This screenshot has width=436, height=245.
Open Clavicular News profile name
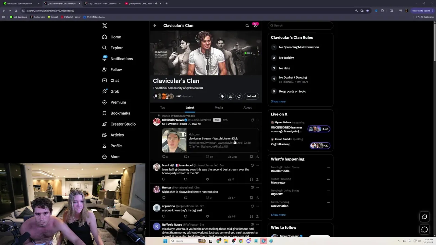pos(173,120)
